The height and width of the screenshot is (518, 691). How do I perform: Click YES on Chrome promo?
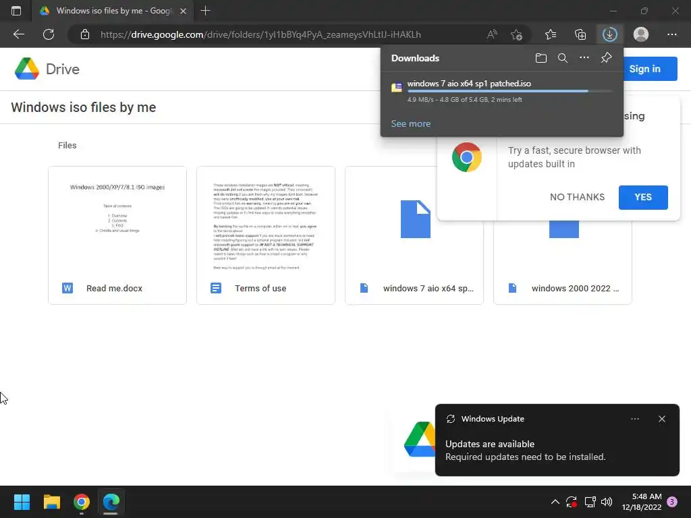click(643, 197)
